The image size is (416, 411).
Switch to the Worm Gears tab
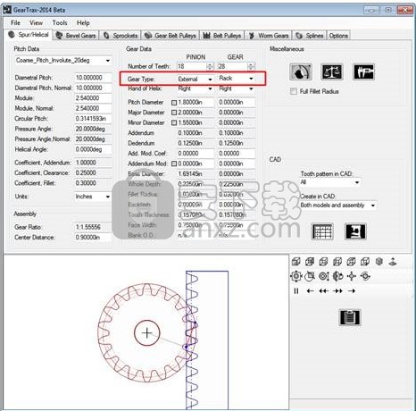269,36
